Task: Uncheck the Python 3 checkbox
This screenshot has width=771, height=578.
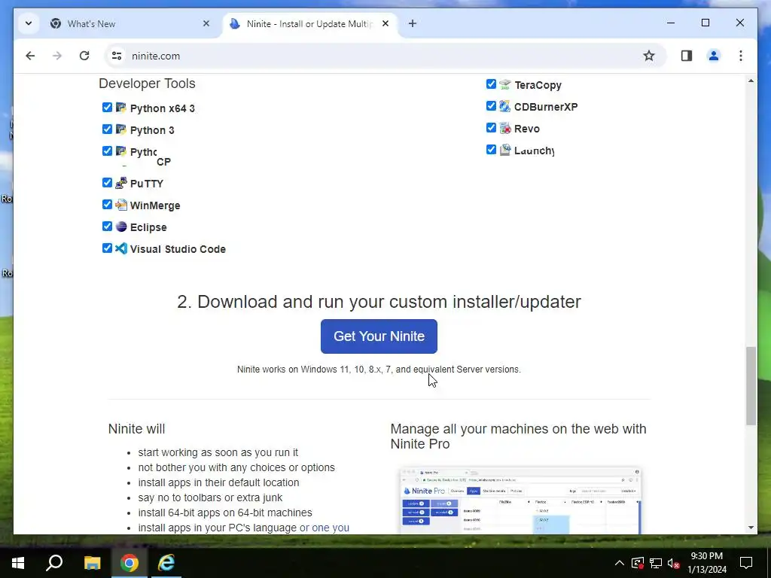Action: 107,129
